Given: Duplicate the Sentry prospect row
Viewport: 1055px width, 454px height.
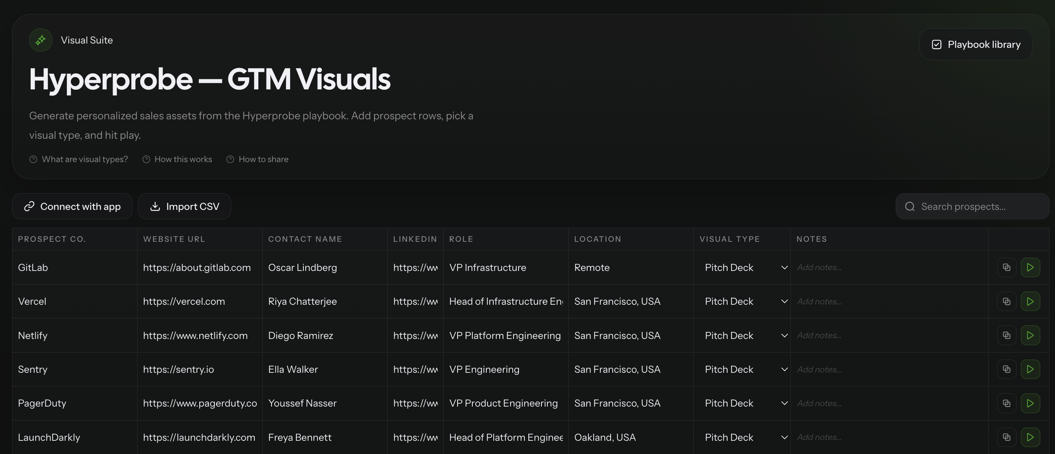Looking at the screenshot, I should 1006,370.
